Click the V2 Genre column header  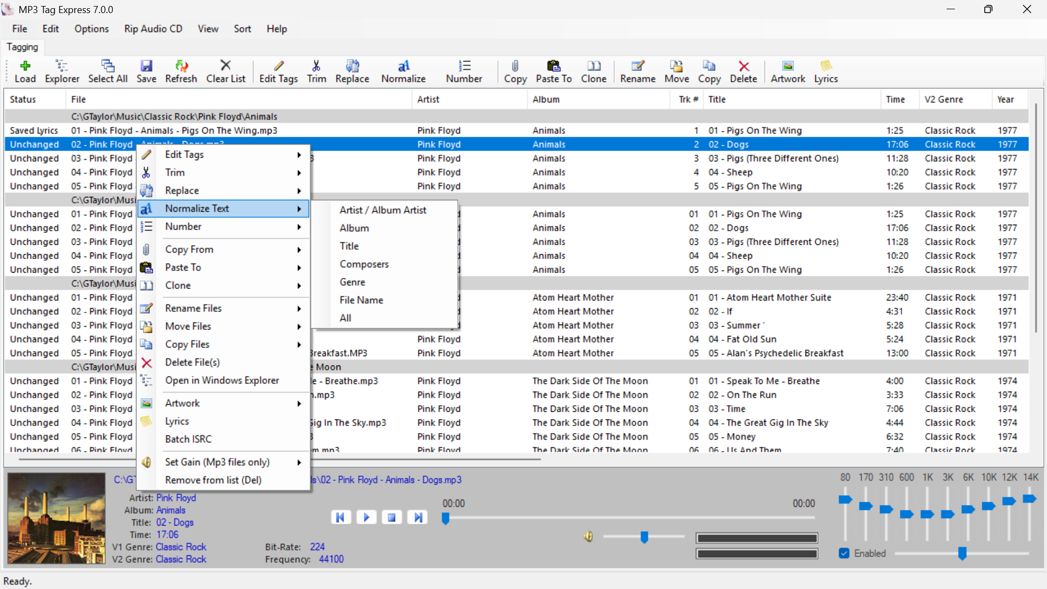[955, 99]
